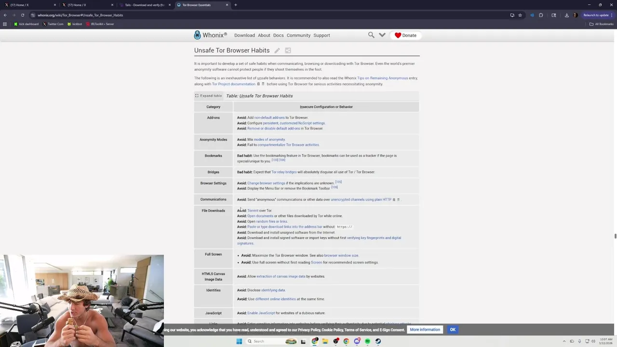This screenshot has width=617, height=347.
Task: Open the identifying data link
Action: coord(273,290)
